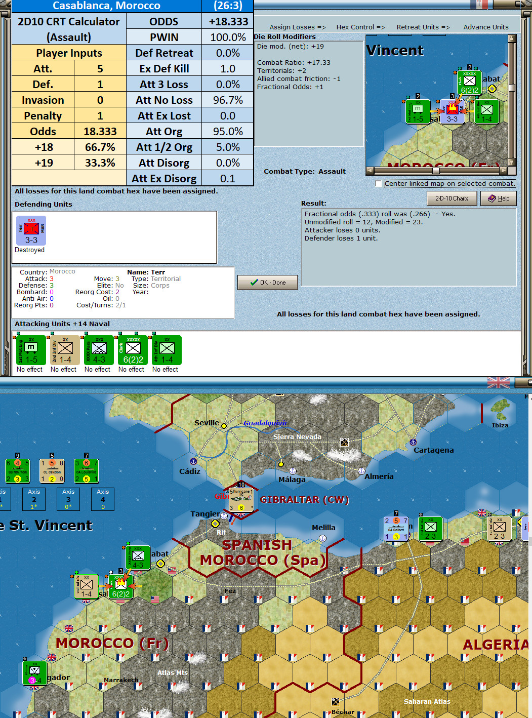Open the 2-D-10 Charts
The width and height of the screenshot is (532, 718).
pyautogui.click(x=452, y=198)
